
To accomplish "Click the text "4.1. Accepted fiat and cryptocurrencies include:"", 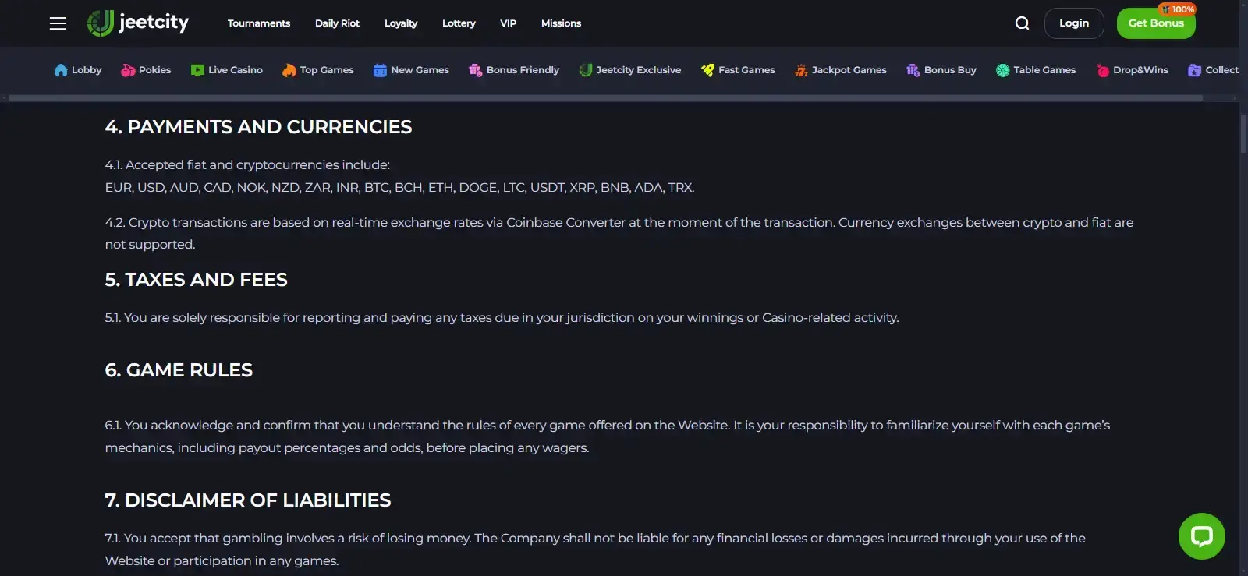I will point(247,165).
